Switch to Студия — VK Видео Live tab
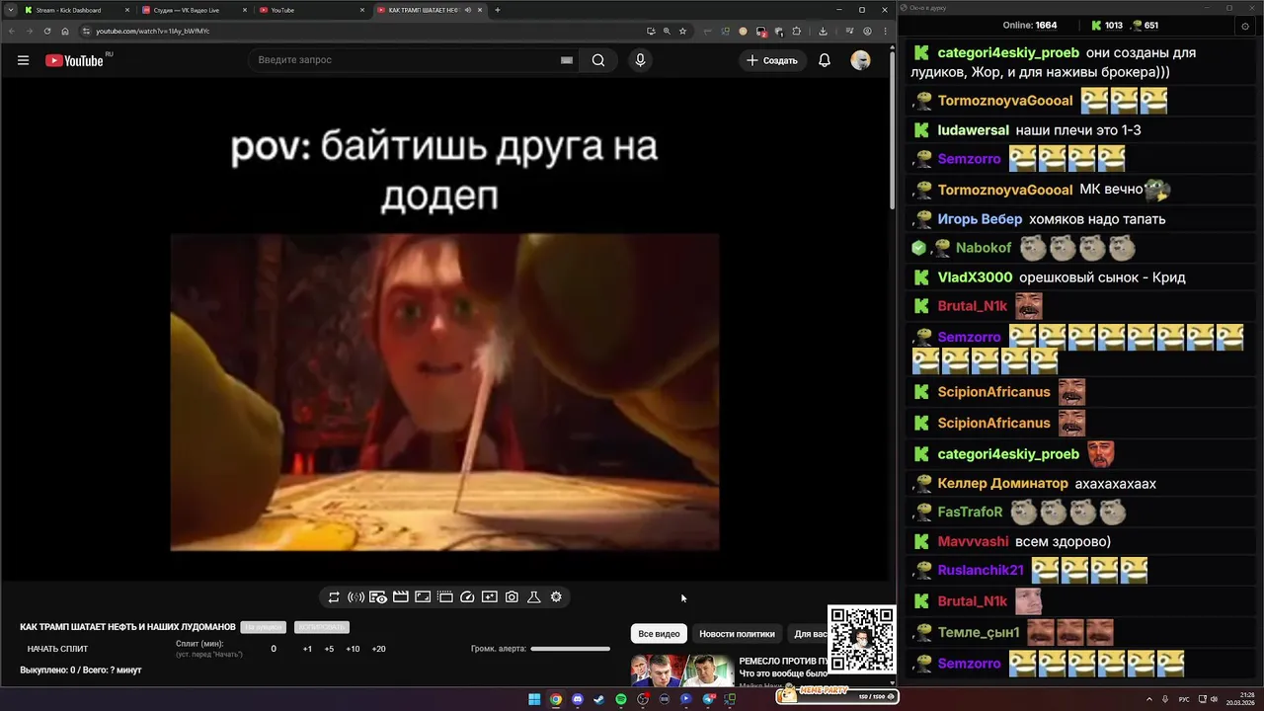Viewport: 1264px width, 711px height. click(193, 10)
